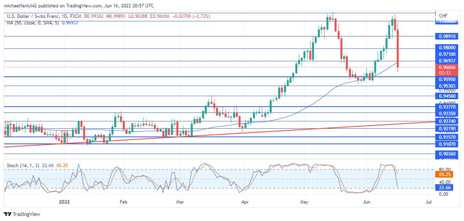Select the 0.98910 price level label
This screenshot has width=464, height=221.
(x=448, y=36)
